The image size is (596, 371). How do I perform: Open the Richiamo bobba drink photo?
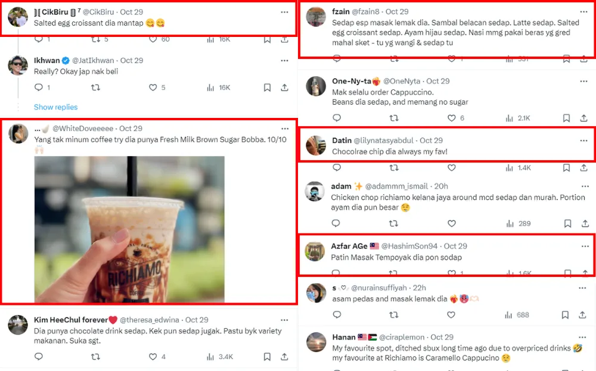(x=129, y=229)
